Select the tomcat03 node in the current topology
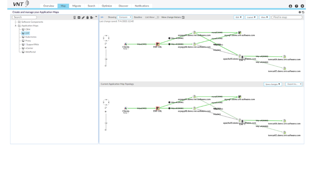The image size is (312, 175). 285,133
